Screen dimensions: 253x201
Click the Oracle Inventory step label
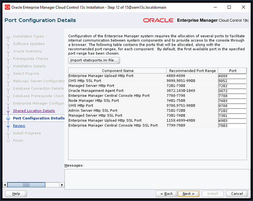pos(27,51)
